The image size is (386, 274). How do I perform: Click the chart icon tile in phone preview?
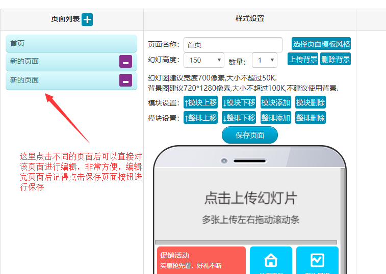coord(317,261)
